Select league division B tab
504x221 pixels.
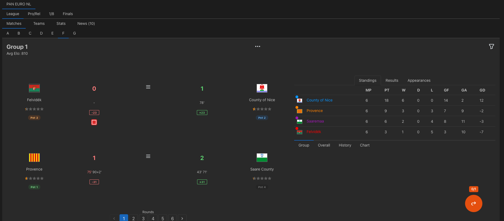pyautogui.click(x=19, y=33)
